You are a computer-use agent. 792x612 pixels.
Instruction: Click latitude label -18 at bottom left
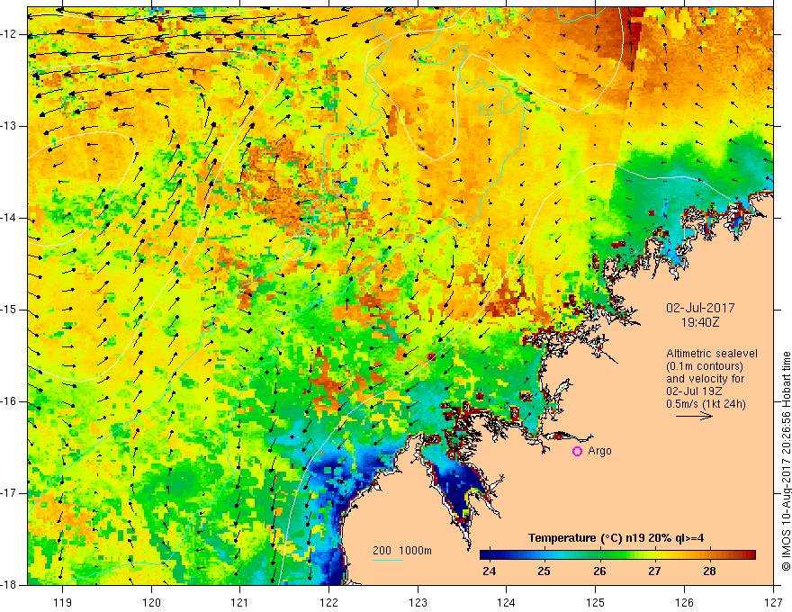pyautogui.click(x=12, y=585)
